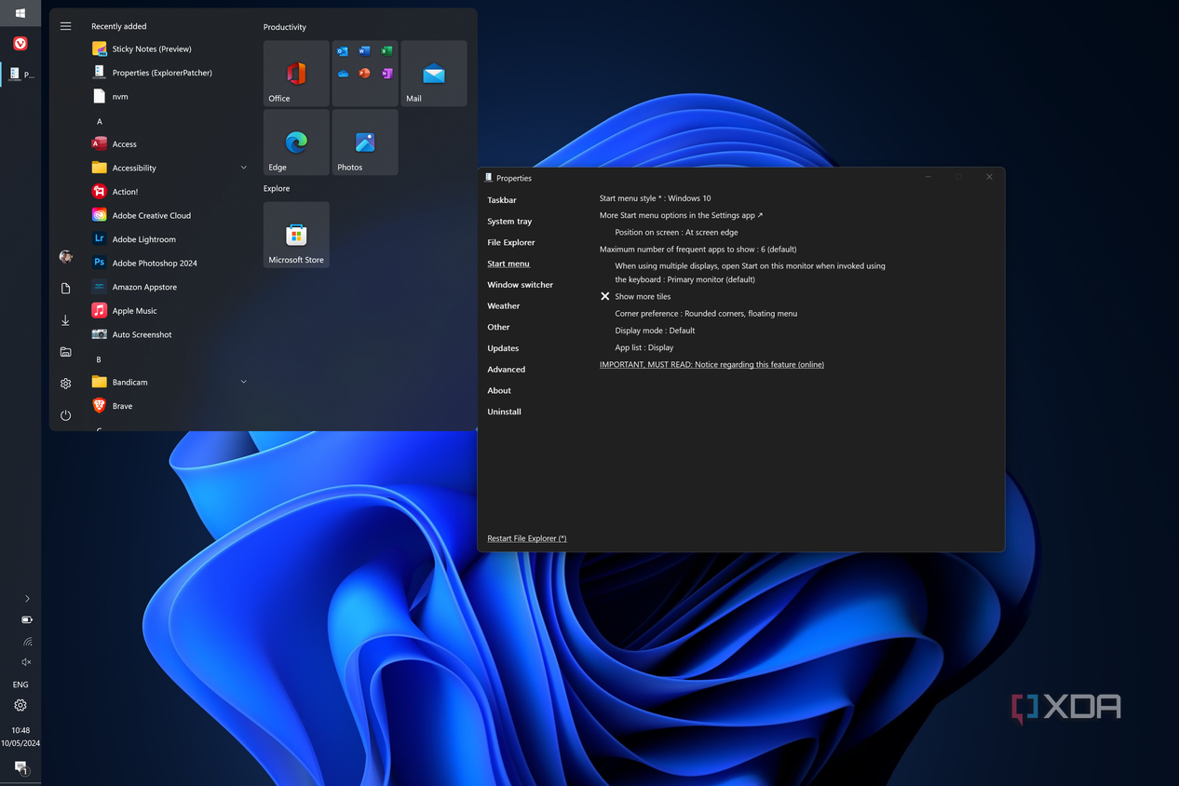Switch to Window switcher section
This screenshot has width=1179, height=786.
tap(520, 285)
